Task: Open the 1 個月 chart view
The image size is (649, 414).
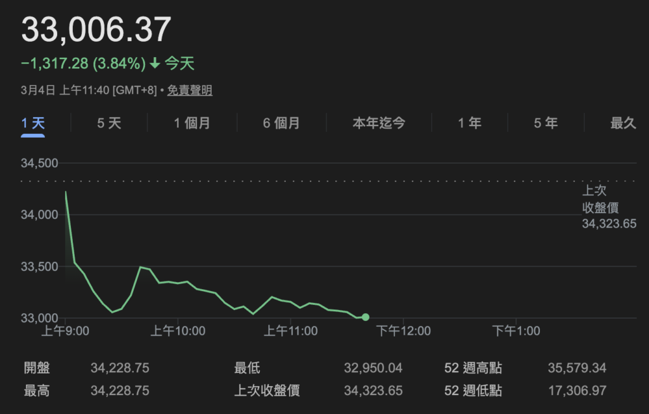Action: click(x=192, y=123)
